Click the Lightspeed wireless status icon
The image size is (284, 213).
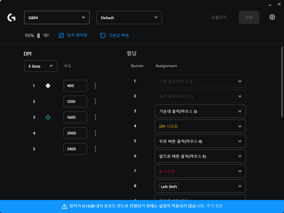(x=46, y=35)
